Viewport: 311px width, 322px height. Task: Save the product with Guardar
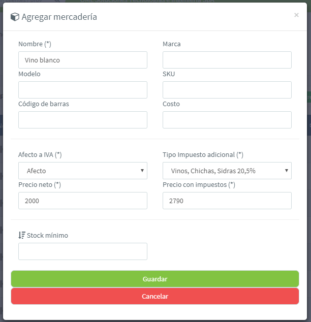pyautogui.click(x=155, y=279)
